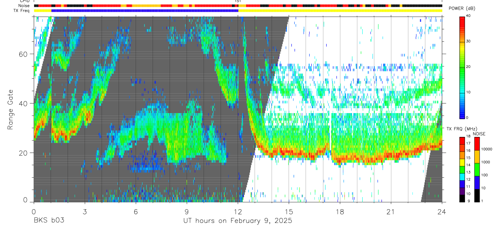Click the x-axis tick label '9'
Screen dimensions: 497x229
coord(187,212)
